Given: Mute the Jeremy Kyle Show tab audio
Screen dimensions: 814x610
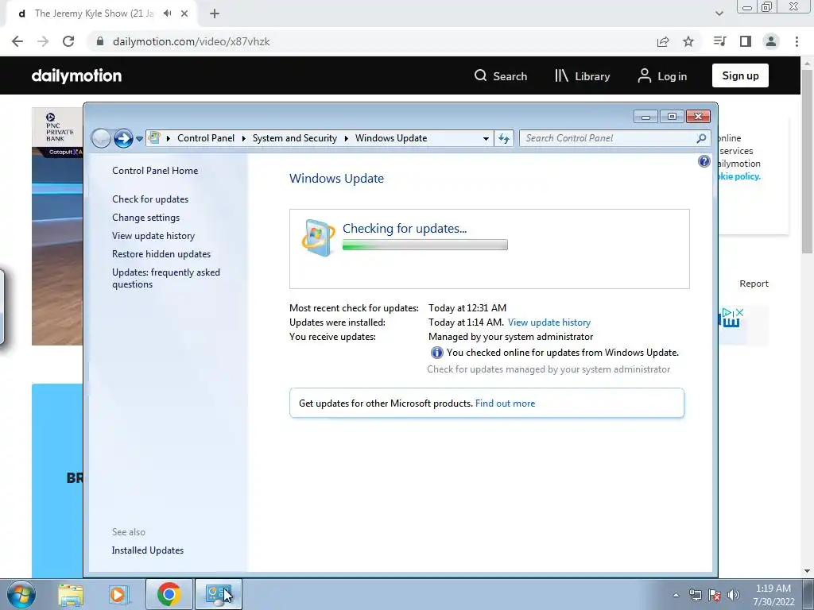Looking at the screenshot, I should tap(167, 14).
